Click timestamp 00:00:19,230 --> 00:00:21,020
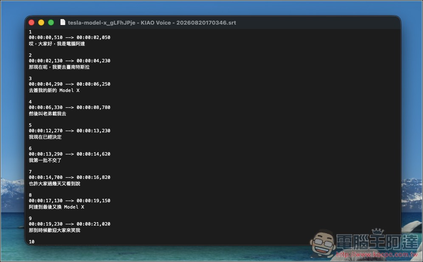Viewport: 423px width, 262px height. 70,224
